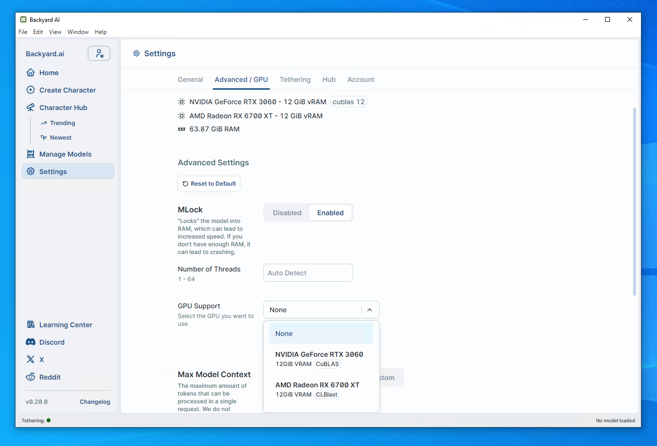Viewport: 657px width, 446px height.
Task: Click the Create Character plus icon
Action: click(31, 90)
